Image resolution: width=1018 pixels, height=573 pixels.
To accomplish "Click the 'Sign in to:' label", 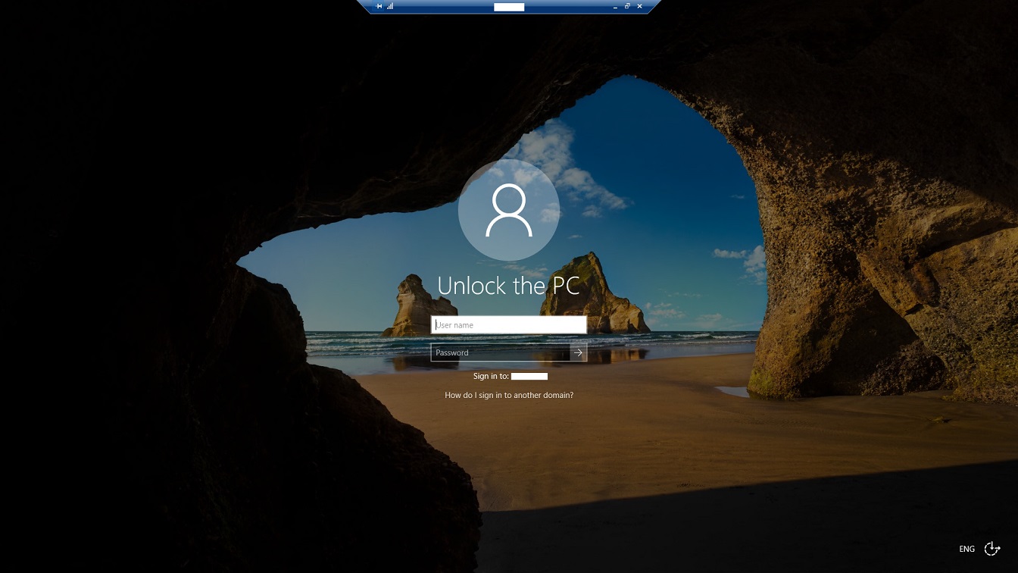I will (491, 376).
